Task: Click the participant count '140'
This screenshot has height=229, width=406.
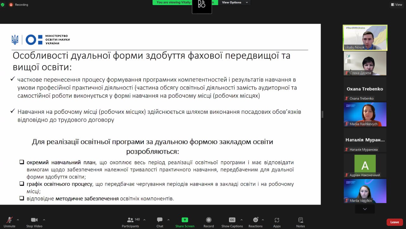Action: (137, 219)
